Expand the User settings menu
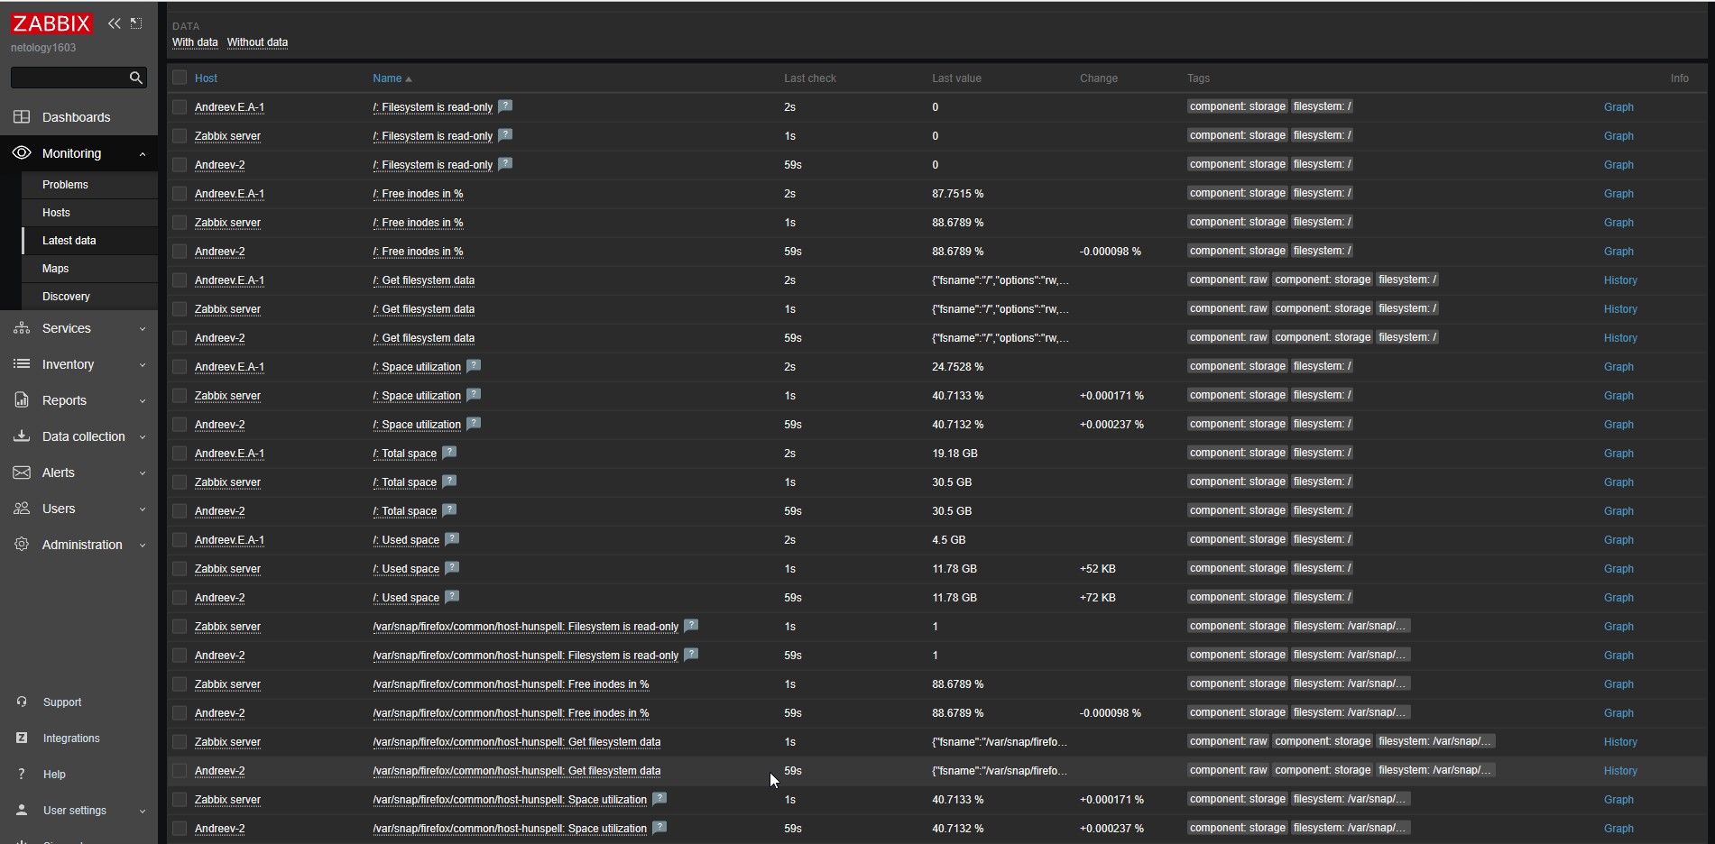The width and height of the screenshot is (1715, 844). tap(73, 811)
